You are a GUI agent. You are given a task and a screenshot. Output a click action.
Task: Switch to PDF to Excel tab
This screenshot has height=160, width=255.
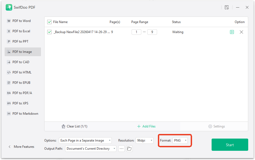(x=23, y=31)
